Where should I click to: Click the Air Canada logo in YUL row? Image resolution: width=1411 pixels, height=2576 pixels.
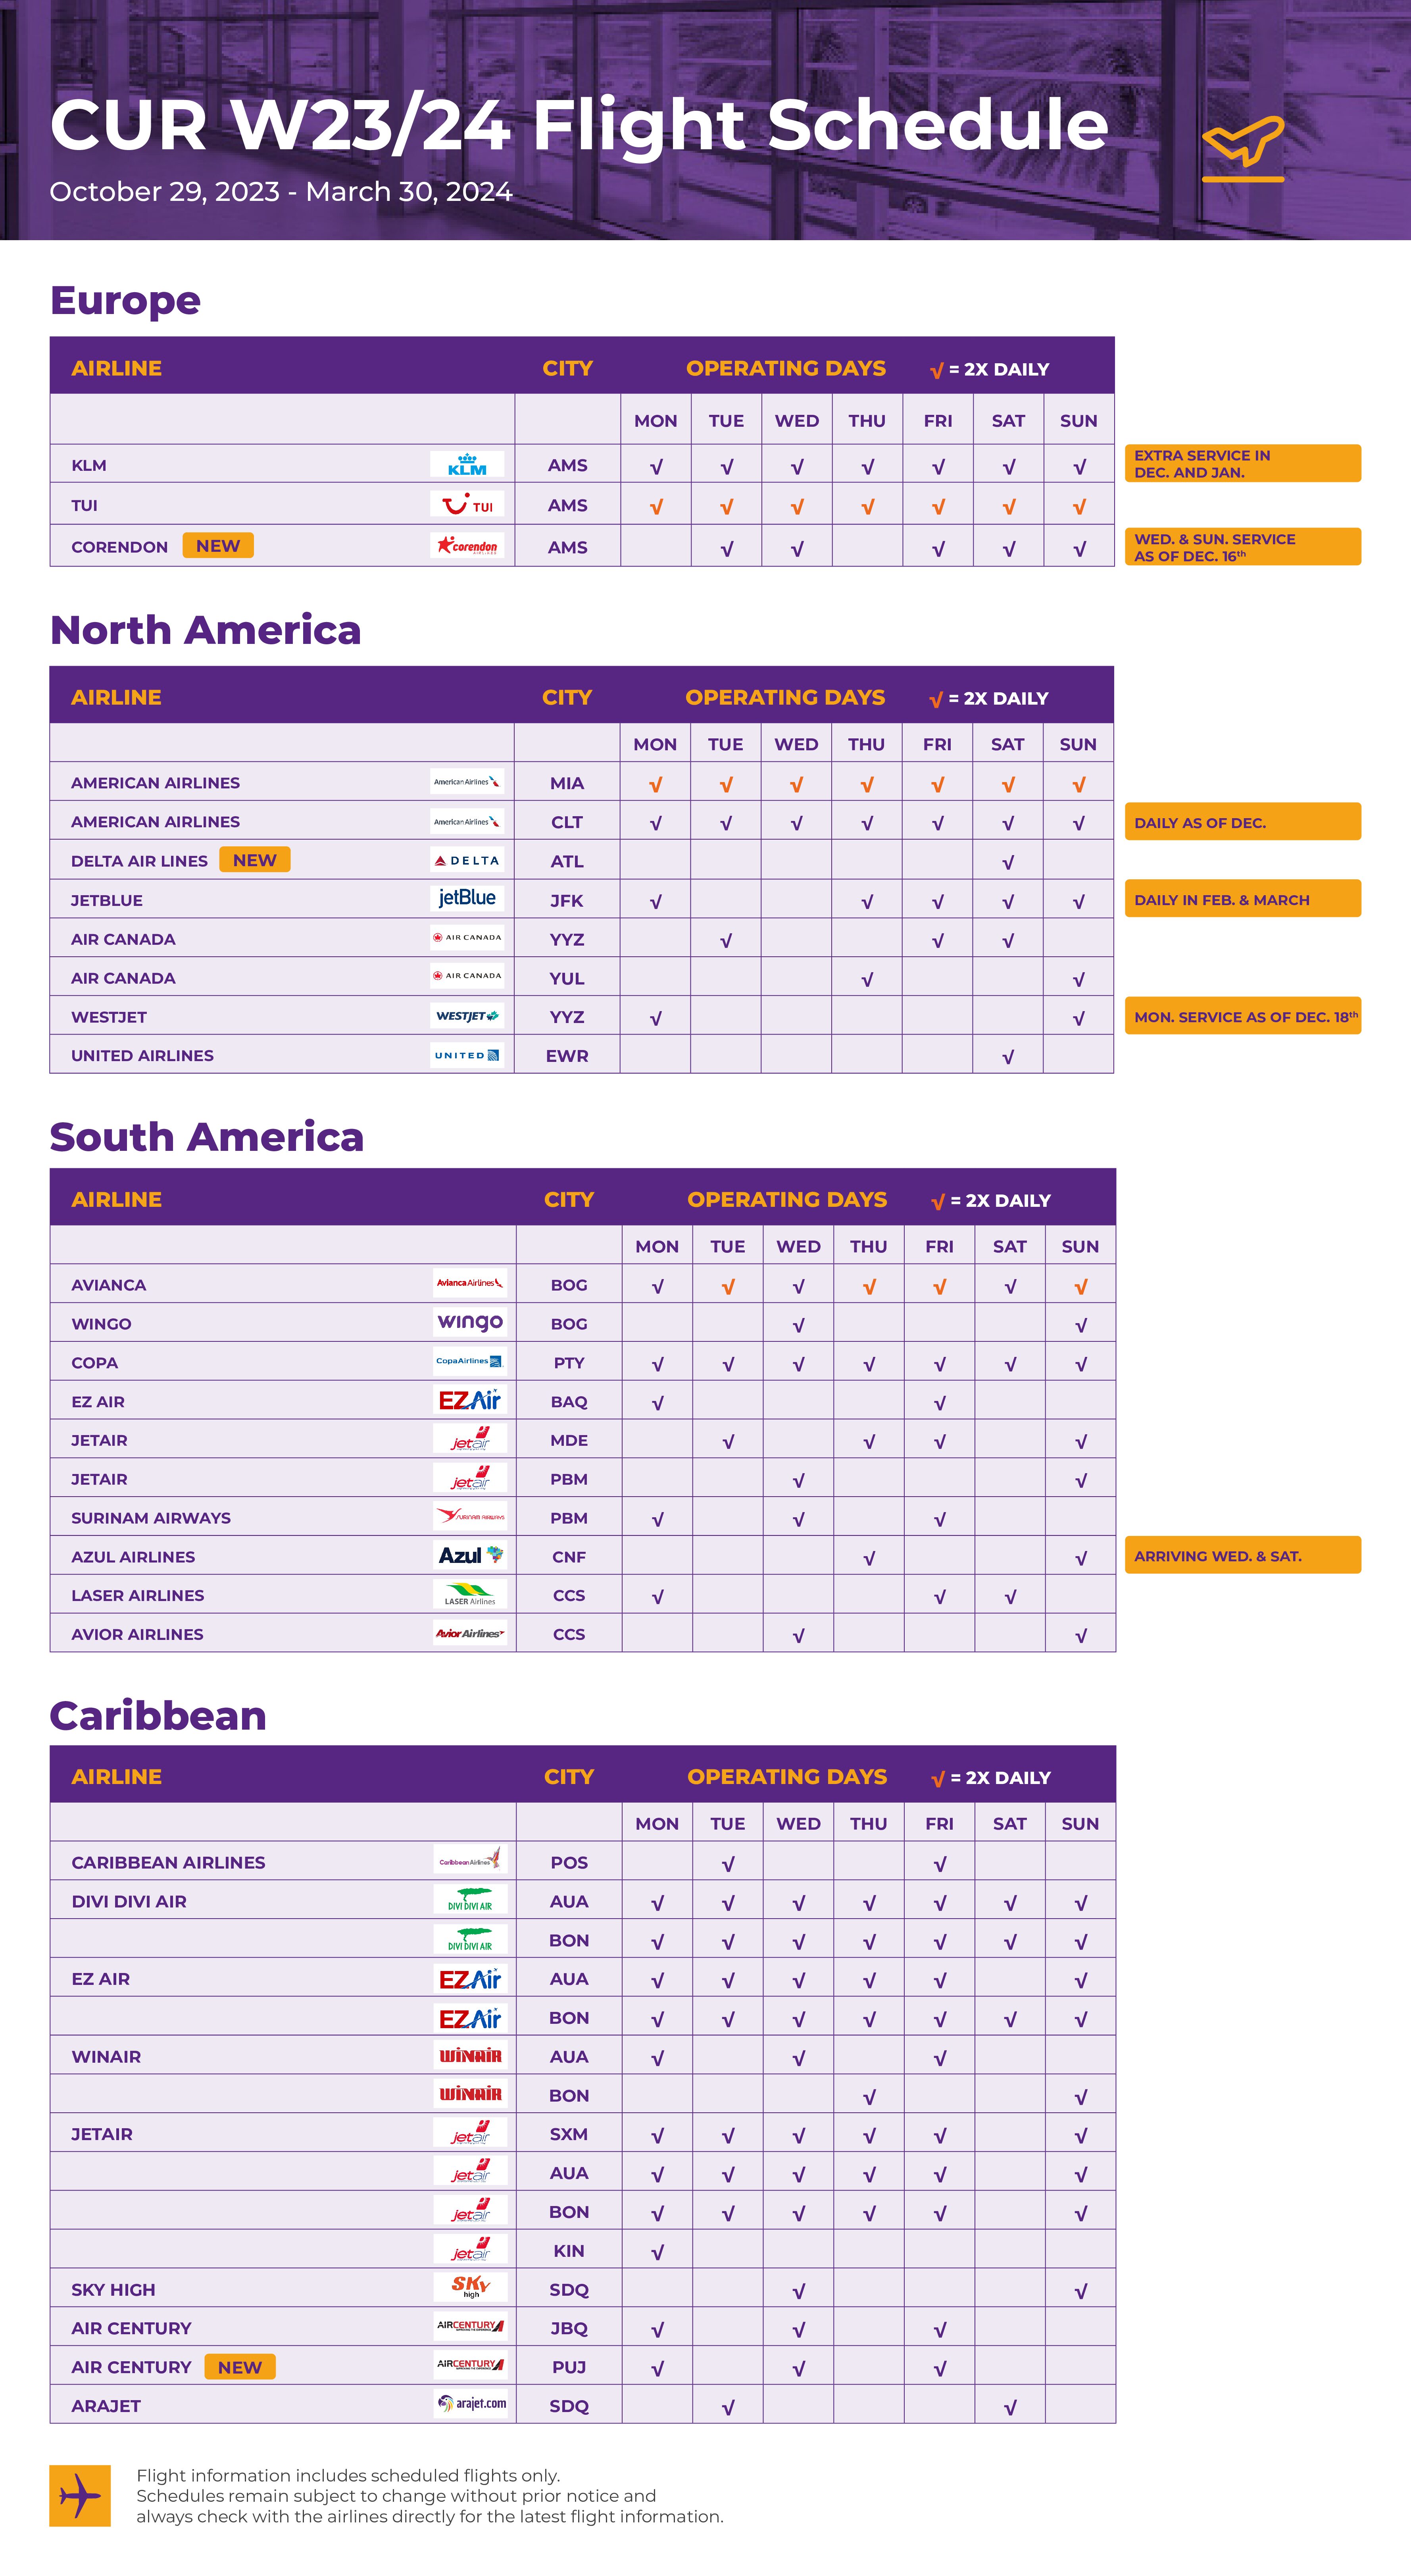point(467,976)
